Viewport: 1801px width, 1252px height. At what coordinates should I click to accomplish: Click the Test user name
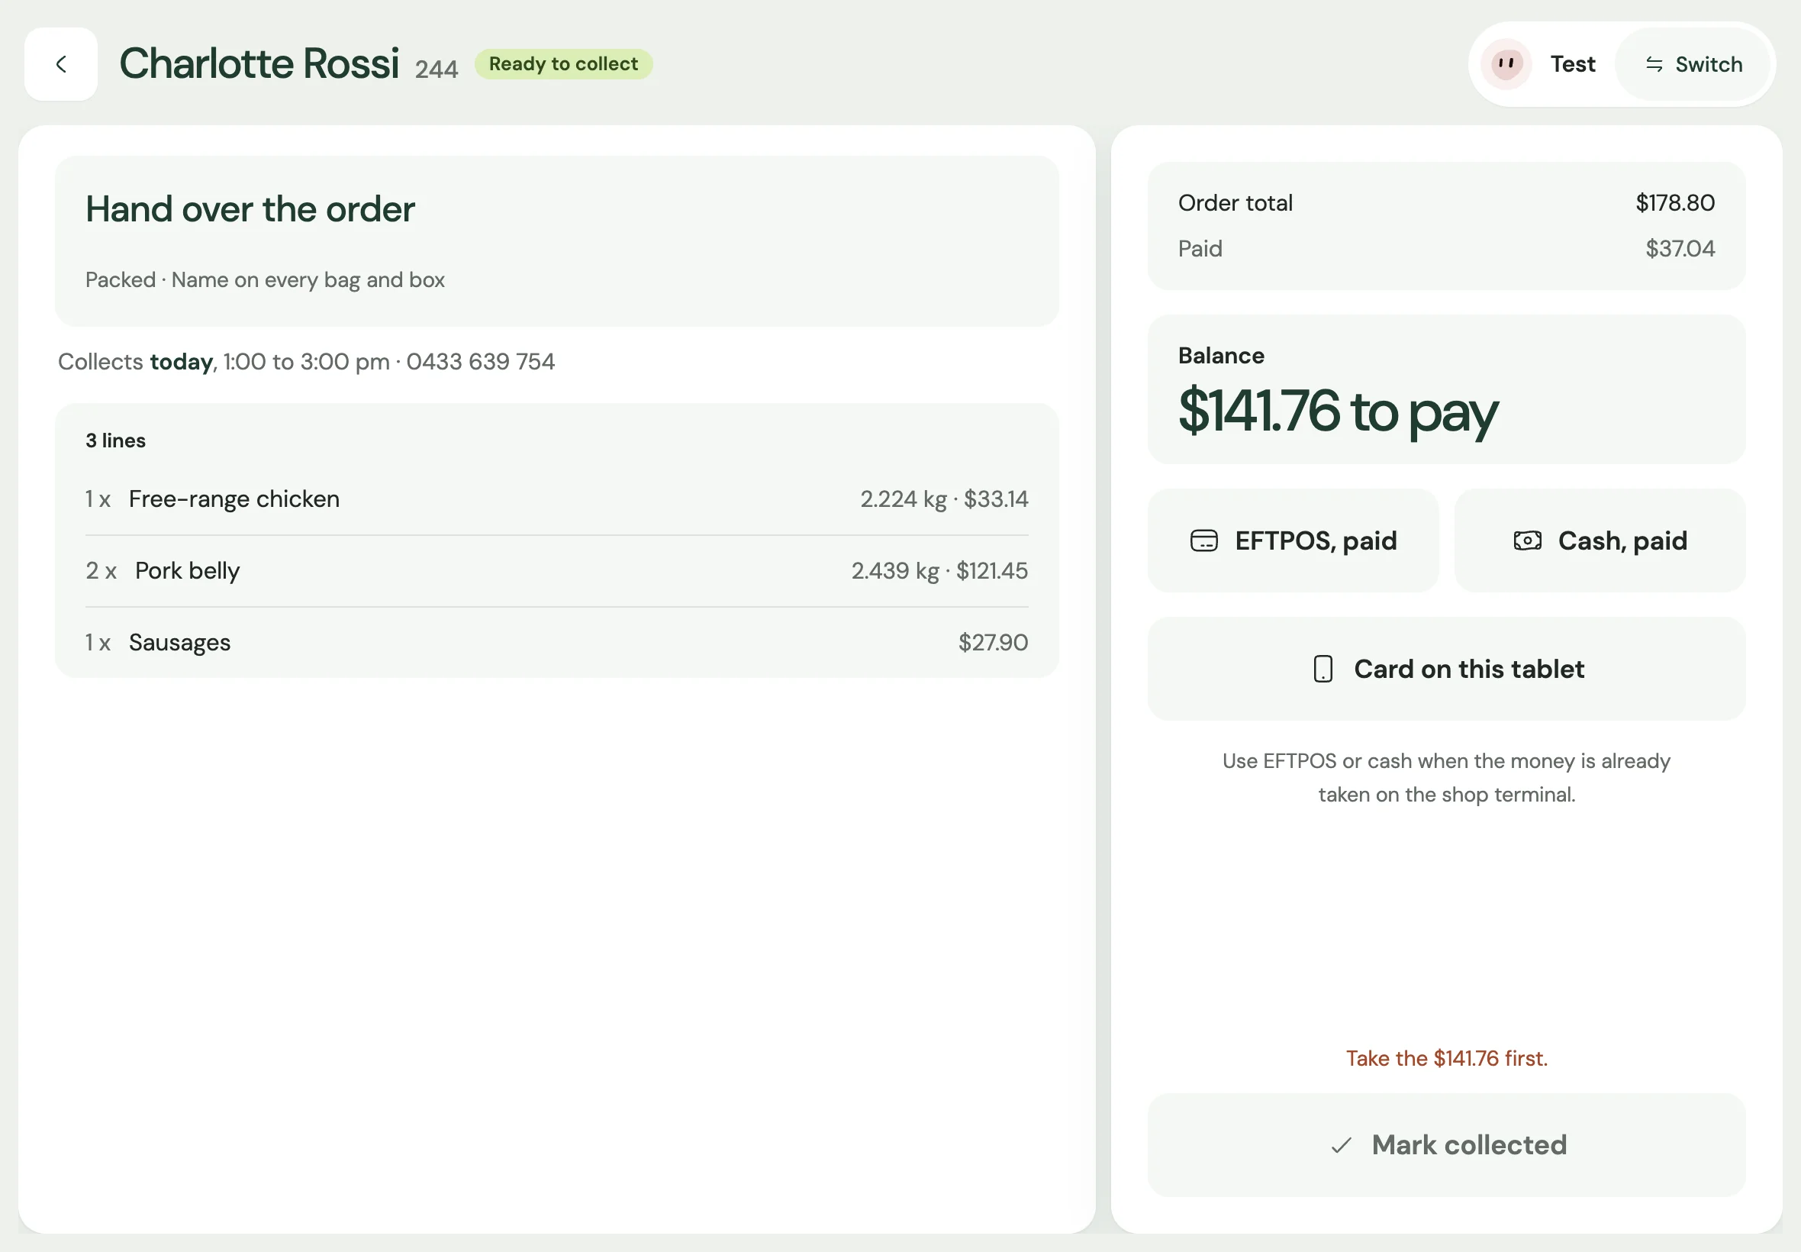tap(1572, 64)
